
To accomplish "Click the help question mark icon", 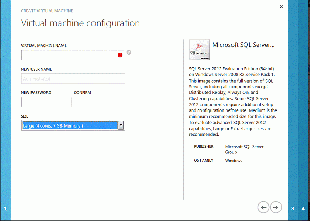I will (x=129, y=52).
